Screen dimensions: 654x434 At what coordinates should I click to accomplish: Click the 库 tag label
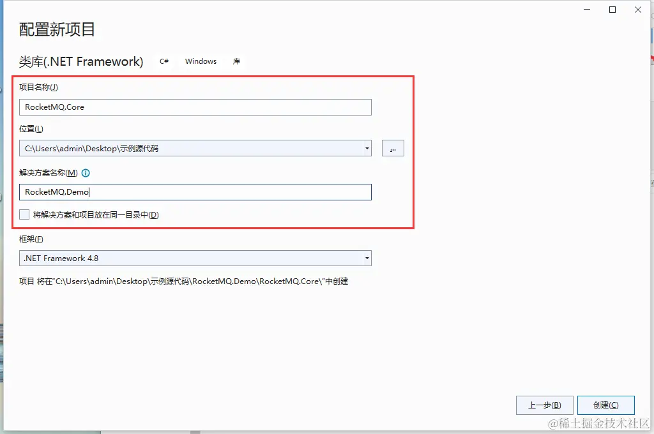pyautogui.click(x=236, y=61)
